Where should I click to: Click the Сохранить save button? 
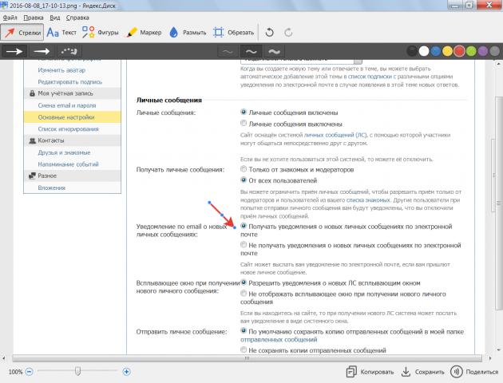click(x=423, y=372)
